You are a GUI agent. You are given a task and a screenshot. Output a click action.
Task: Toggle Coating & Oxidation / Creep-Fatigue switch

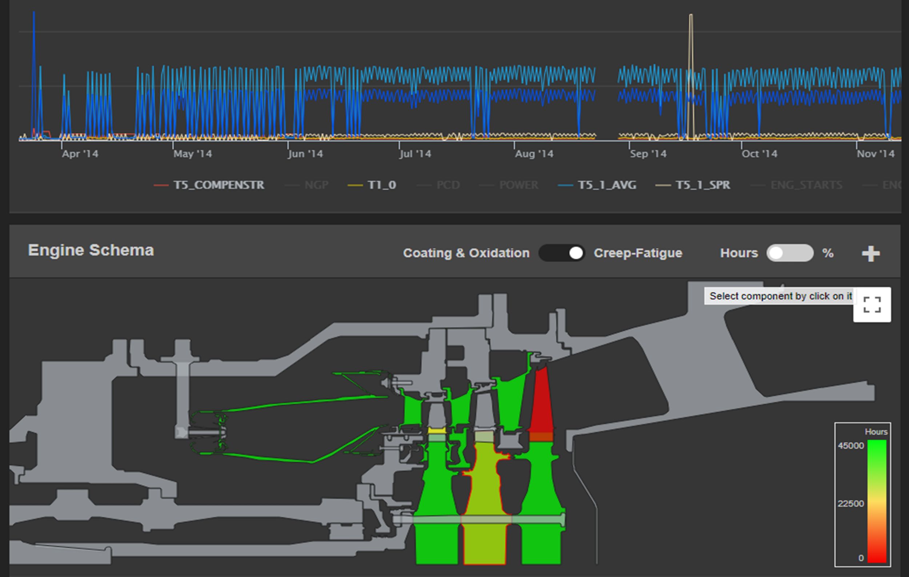click(x=562, y=253)
